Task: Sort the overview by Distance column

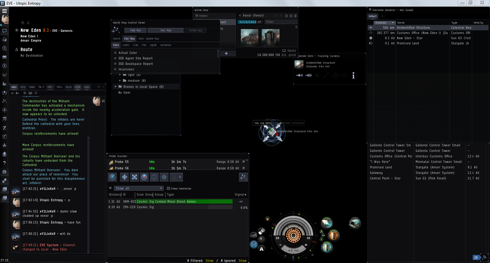Action: pyautogui.click(x=384, y=23)
